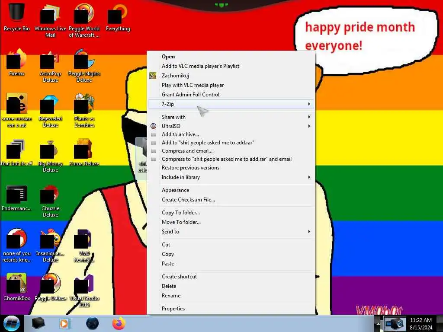Viewport: 443px width, 332px height.
Task: Open Peggle World of Warcraft desktop icon
Action: (x=84, y=20)
